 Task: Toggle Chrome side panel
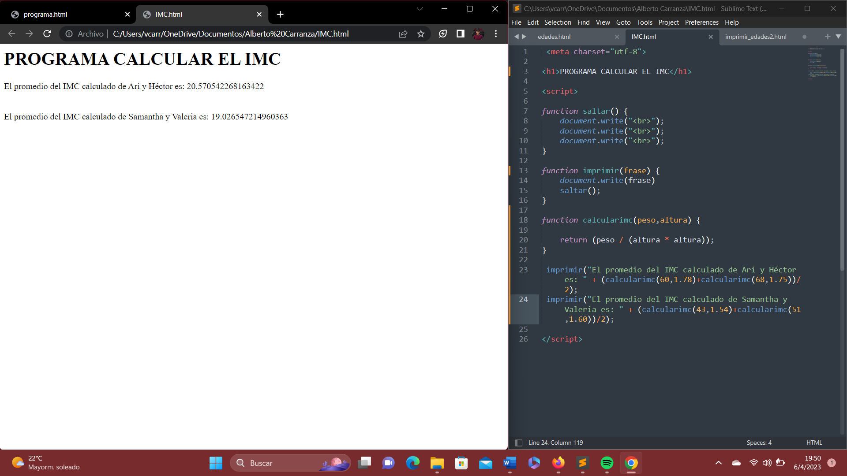460,34
